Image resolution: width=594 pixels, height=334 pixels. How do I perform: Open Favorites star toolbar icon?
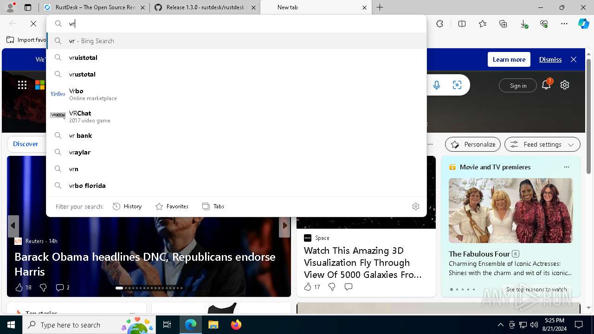coord(483,24)
